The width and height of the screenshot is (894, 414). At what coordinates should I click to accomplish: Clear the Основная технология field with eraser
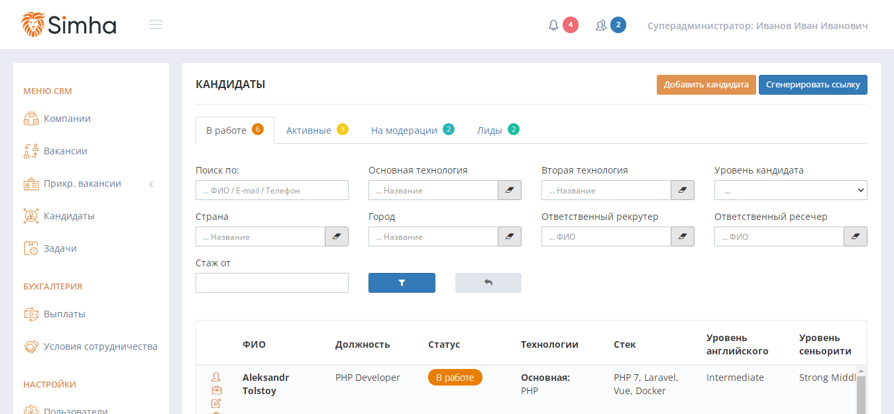coord(510,190)
